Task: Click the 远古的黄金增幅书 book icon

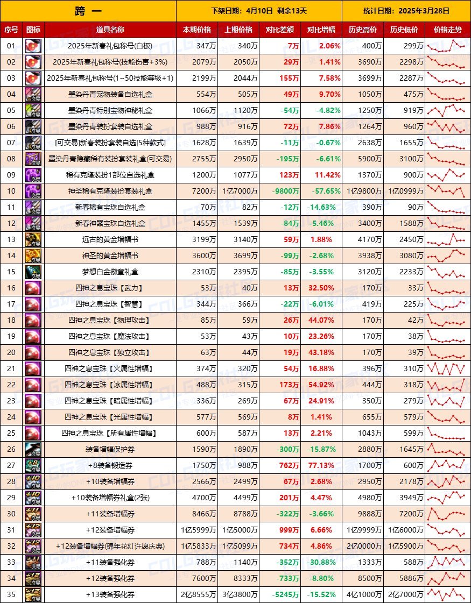Action: [33, 240]
